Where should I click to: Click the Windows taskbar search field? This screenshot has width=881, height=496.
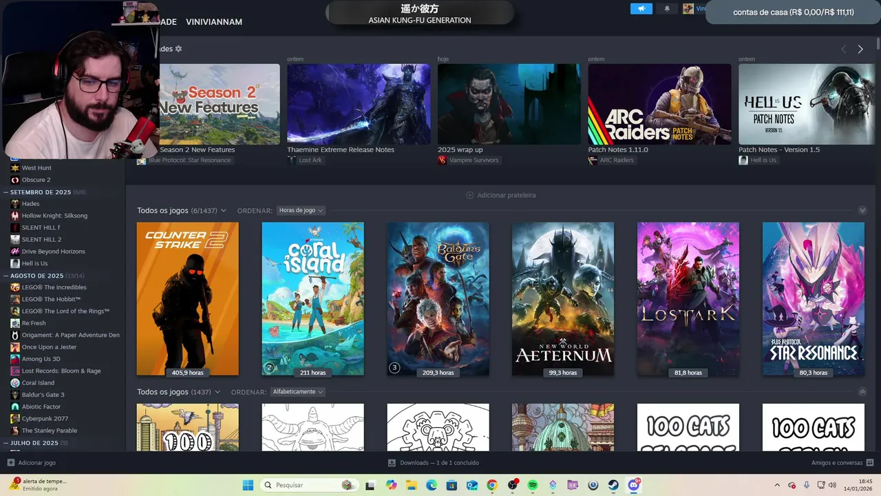(x=310, y=485)
